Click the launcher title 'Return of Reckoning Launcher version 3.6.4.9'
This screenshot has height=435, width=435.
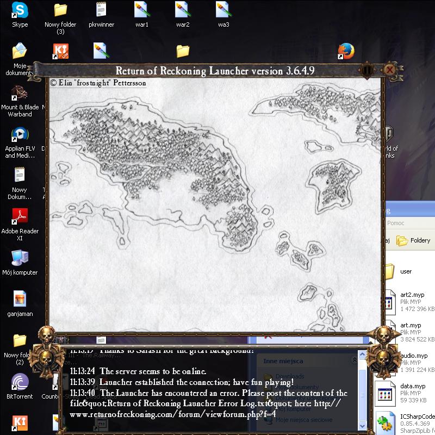[215, 71]
